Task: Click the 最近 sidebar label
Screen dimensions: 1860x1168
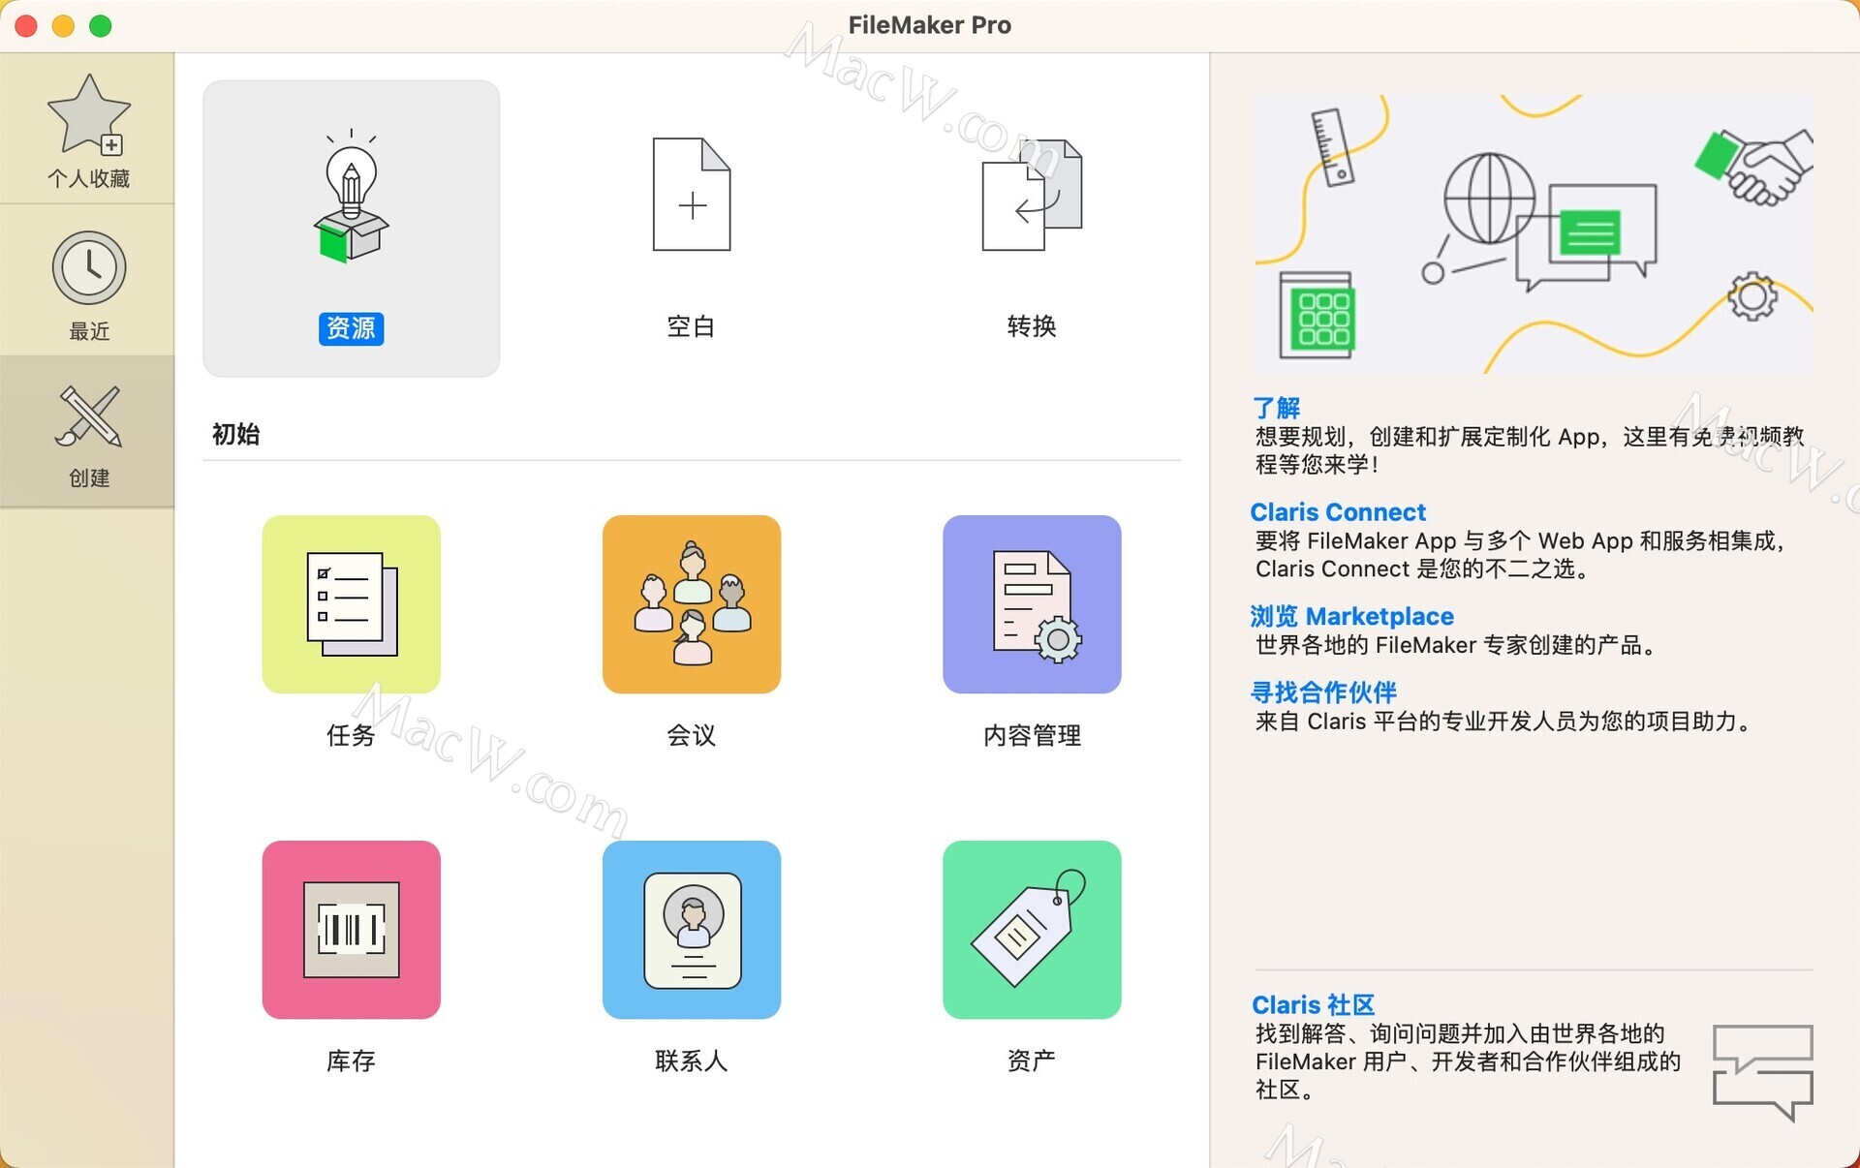Action: pyautogui.click(x=89, y=331)
